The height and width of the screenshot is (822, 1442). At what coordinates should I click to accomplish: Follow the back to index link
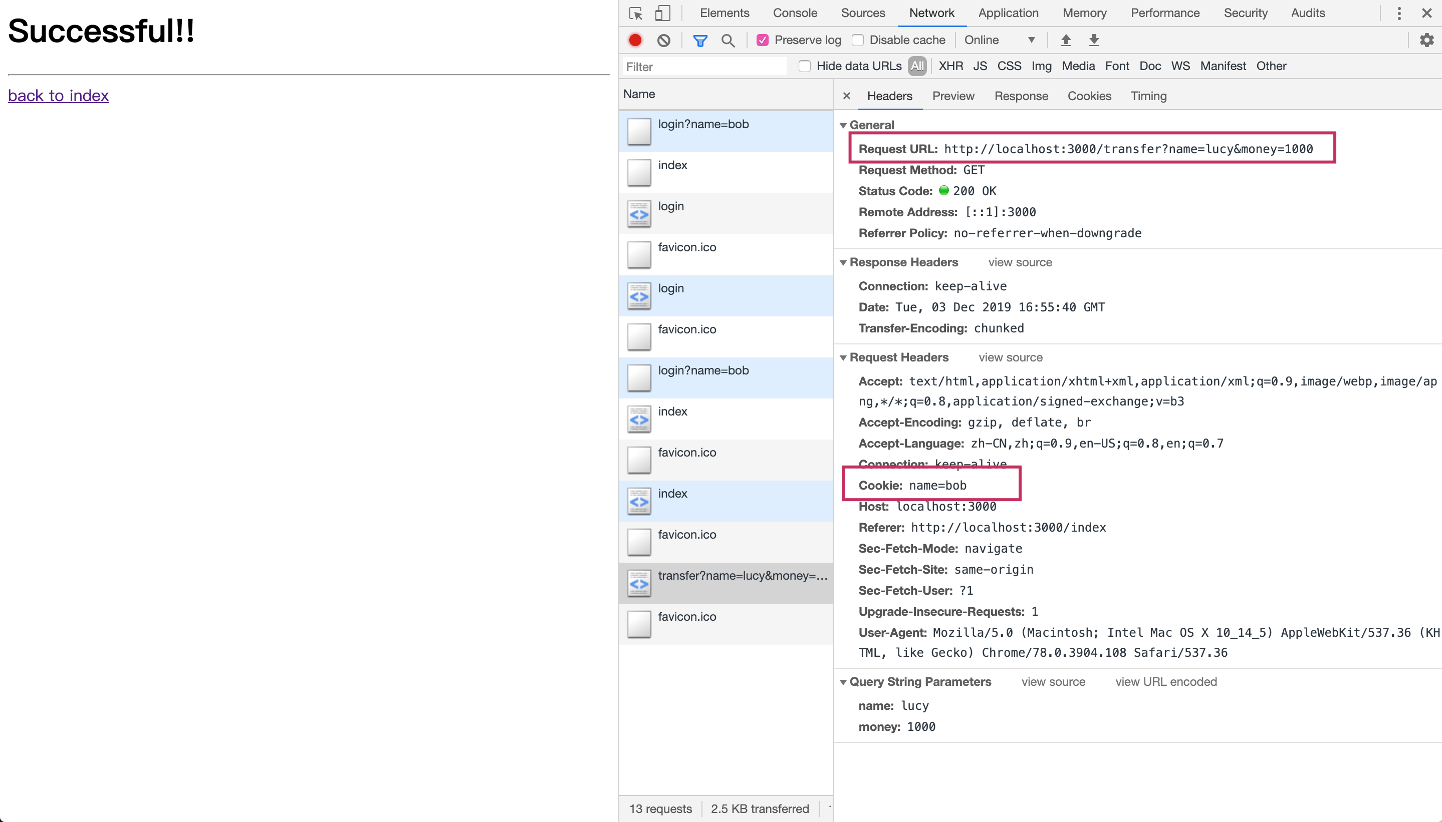tap(58, 96)
